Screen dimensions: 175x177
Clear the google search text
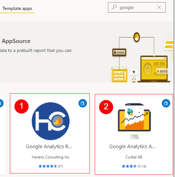(x=159, y=7)
